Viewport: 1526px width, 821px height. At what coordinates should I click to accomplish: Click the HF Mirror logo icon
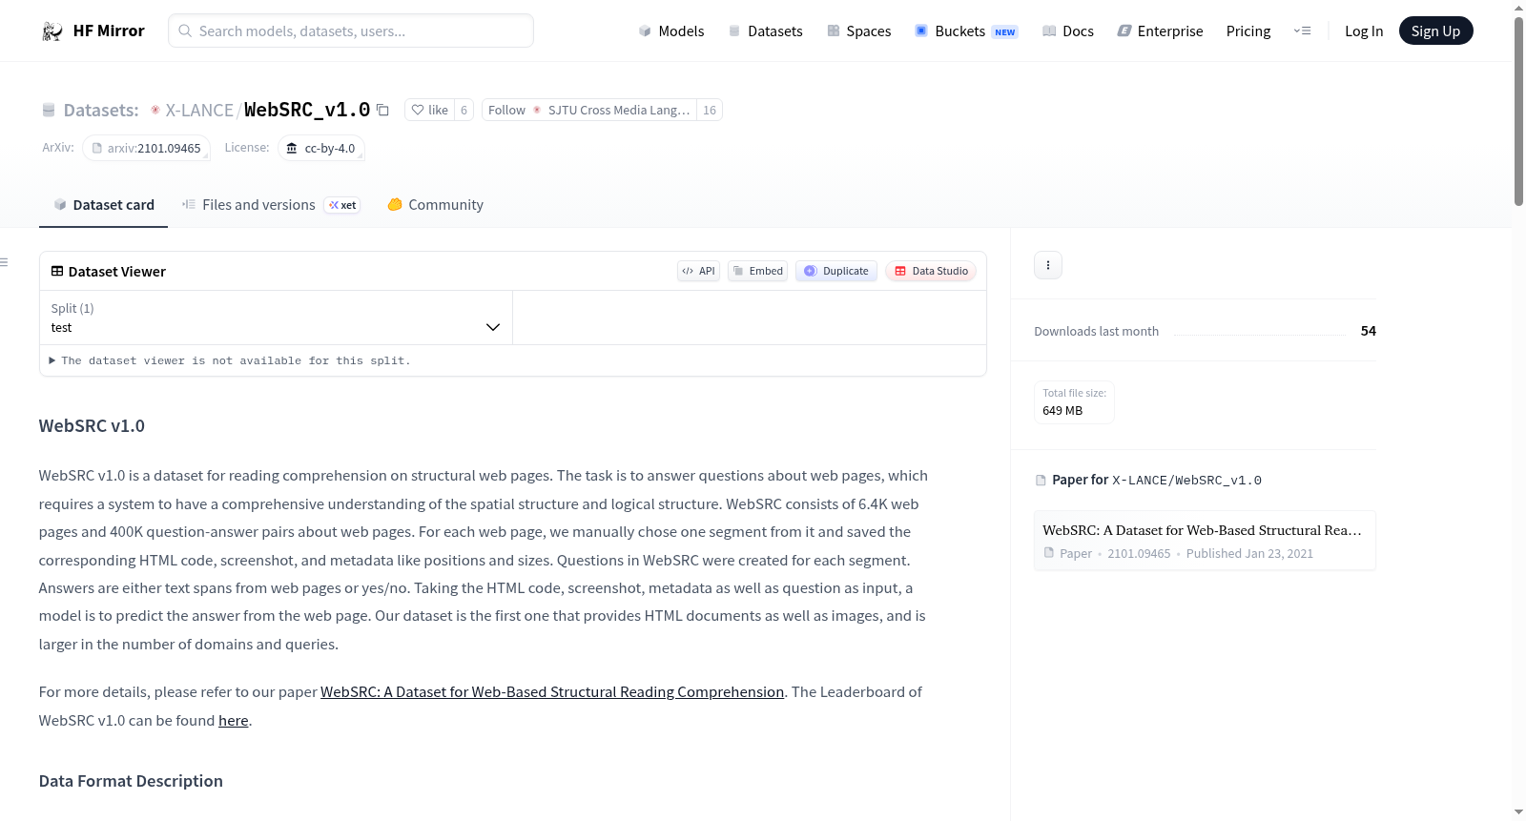(x=52, y=31)
